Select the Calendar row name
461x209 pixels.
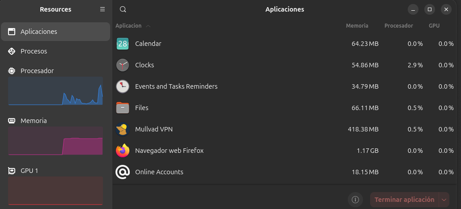coord(148,44)
